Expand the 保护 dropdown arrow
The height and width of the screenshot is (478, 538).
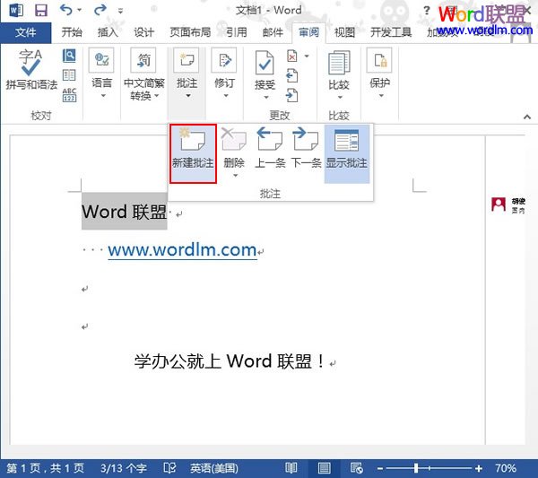[381, 96]
